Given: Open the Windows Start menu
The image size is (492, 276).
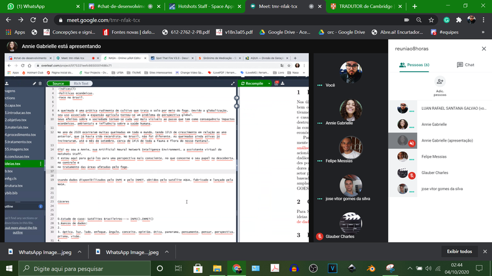Looking at the screenshot, I should click(x=9, y=269).
